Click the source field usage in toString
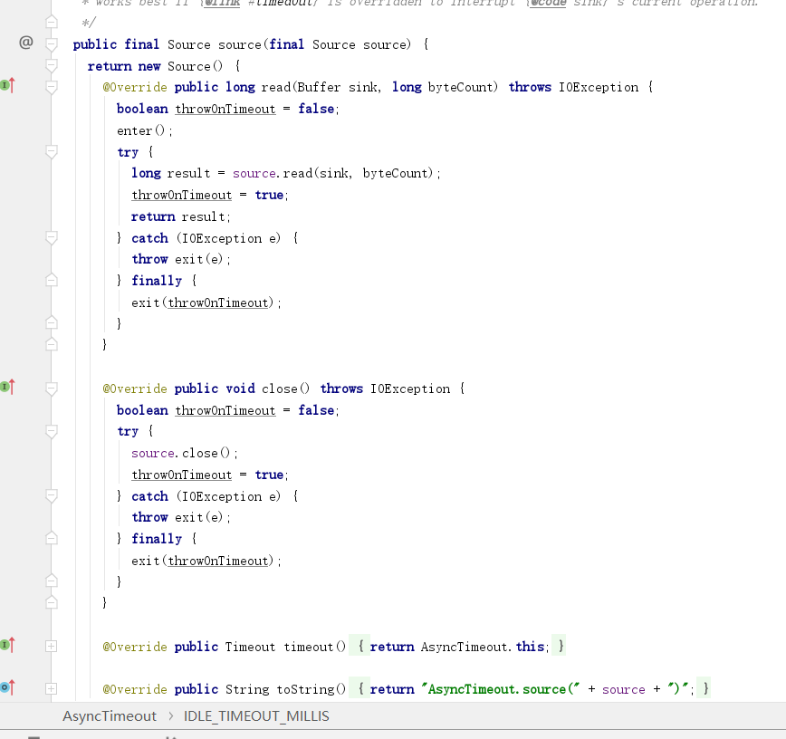This screenshot has height=739, width=786. point(623,688)
